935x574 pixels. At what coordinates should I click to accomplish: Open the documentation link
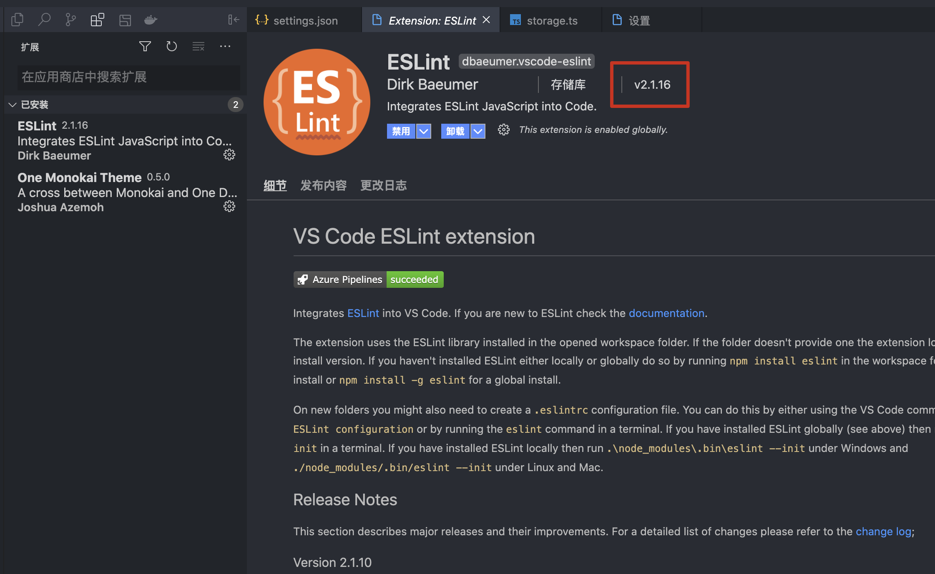click(x=666, y=313)
